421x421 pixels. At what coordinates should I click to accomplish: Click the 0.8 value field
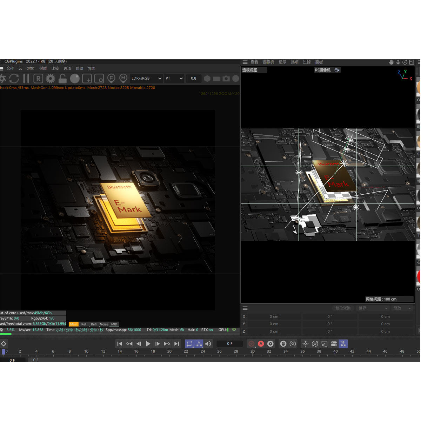pos(194,78)
